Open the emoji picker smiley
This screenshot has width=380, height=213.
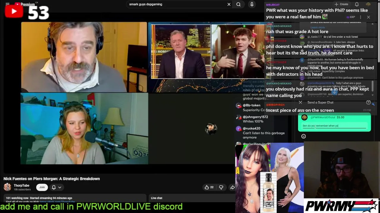pos(303,136)
